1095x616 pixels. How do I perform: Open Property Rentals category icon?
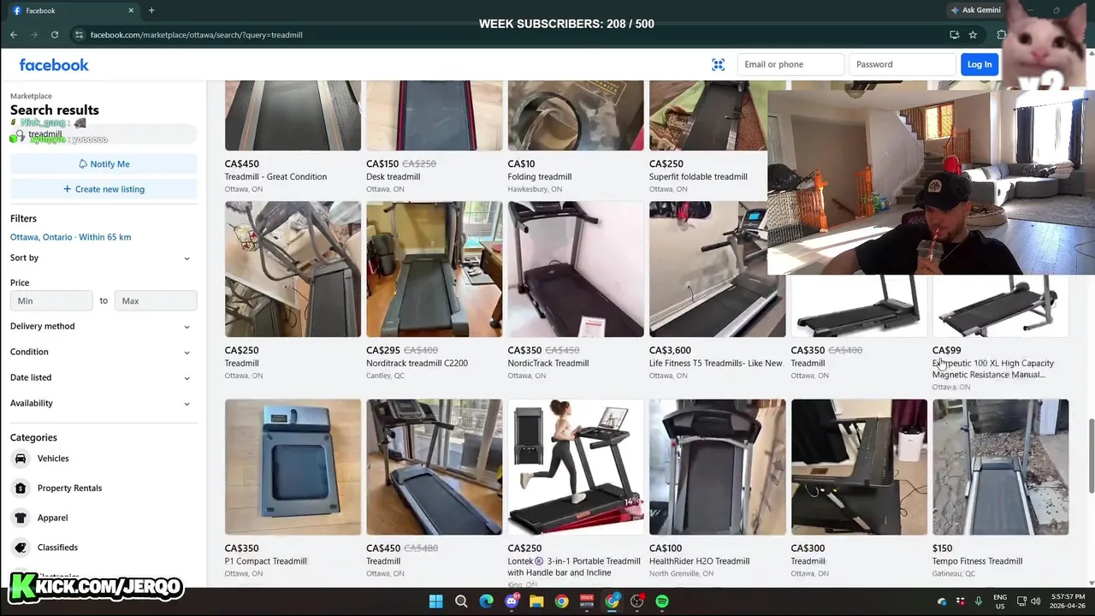[x=21, y=489]
